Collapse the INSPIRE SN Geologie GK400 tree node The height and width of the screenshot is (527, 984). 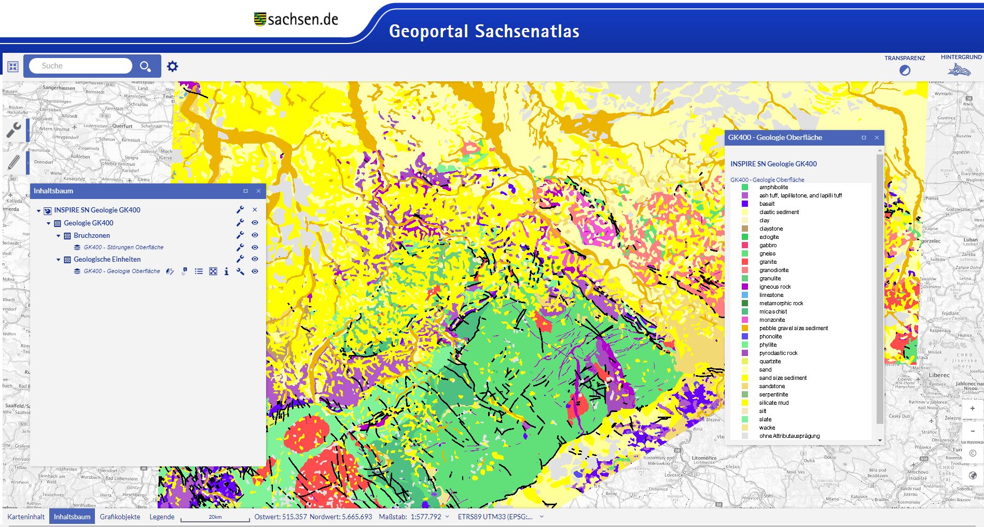pyautogui.click(x=38, y=211)
